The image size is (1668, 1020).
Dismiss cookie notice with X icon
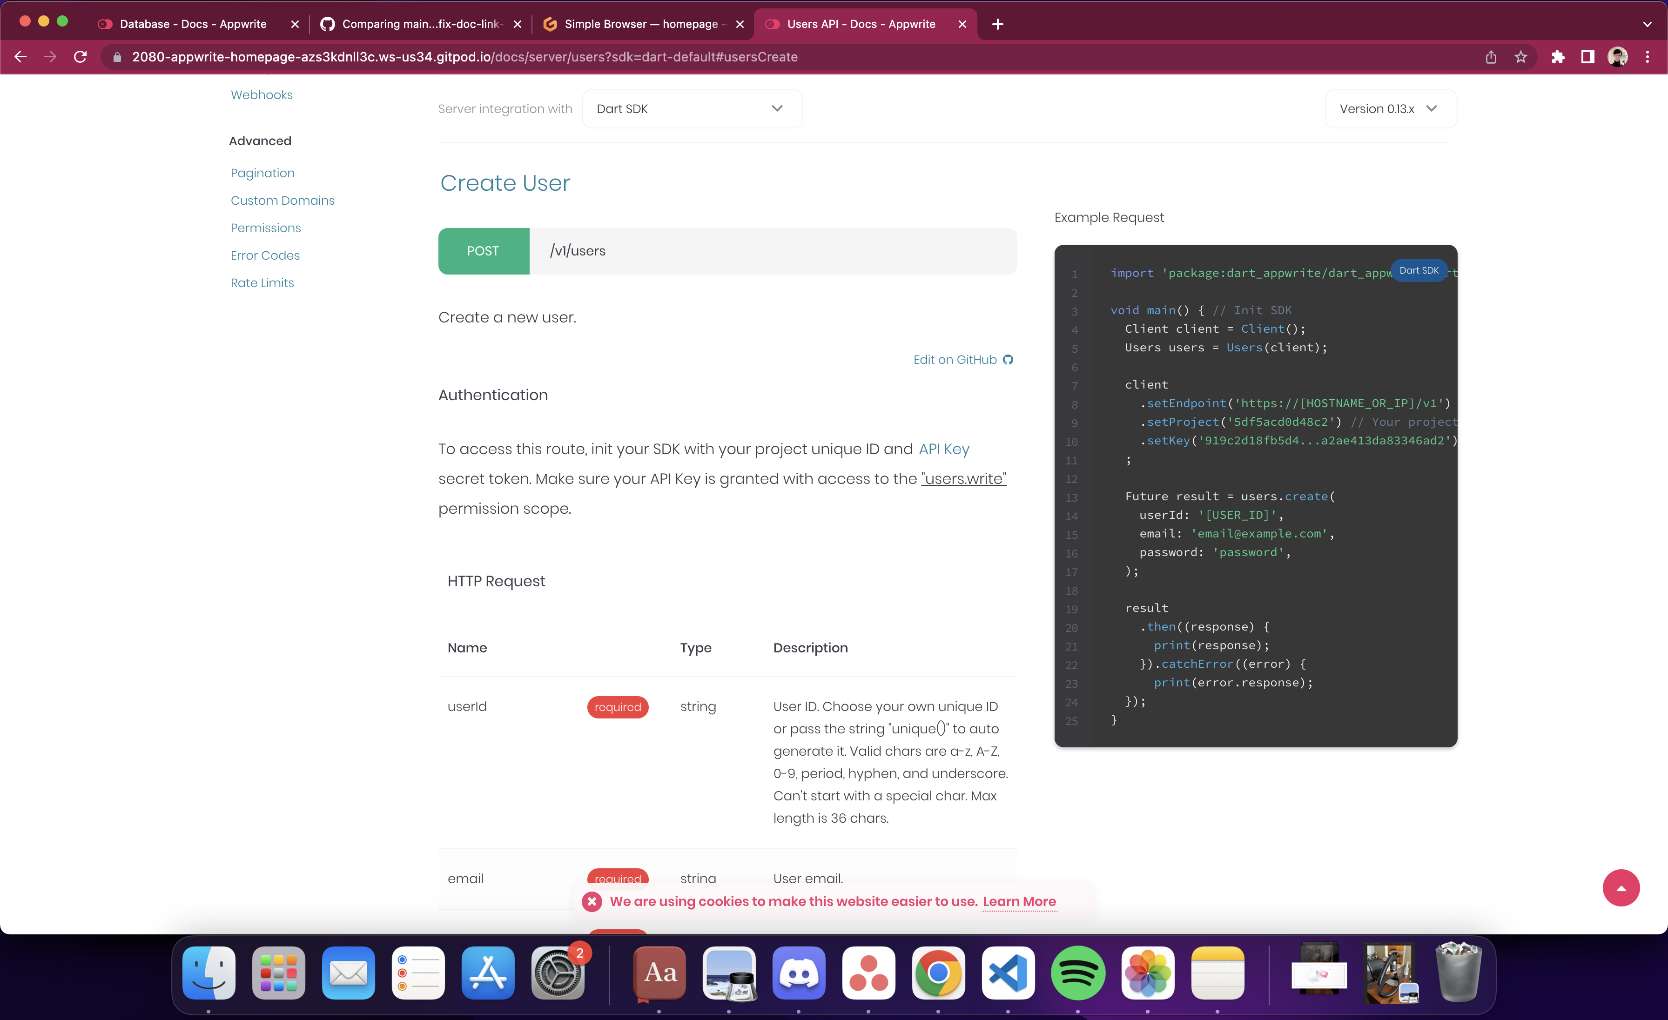pyautogui.click(x=592, y=901)
